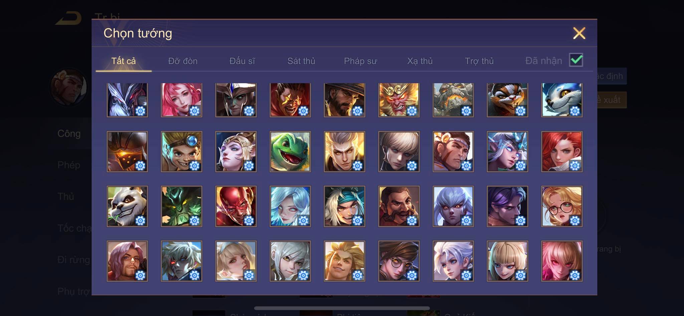Viewport: 684px width, 316px height.
Task: Select the blue-and-white wolf hero portrait
Action: pyautogui.click(x=562, y=99)
